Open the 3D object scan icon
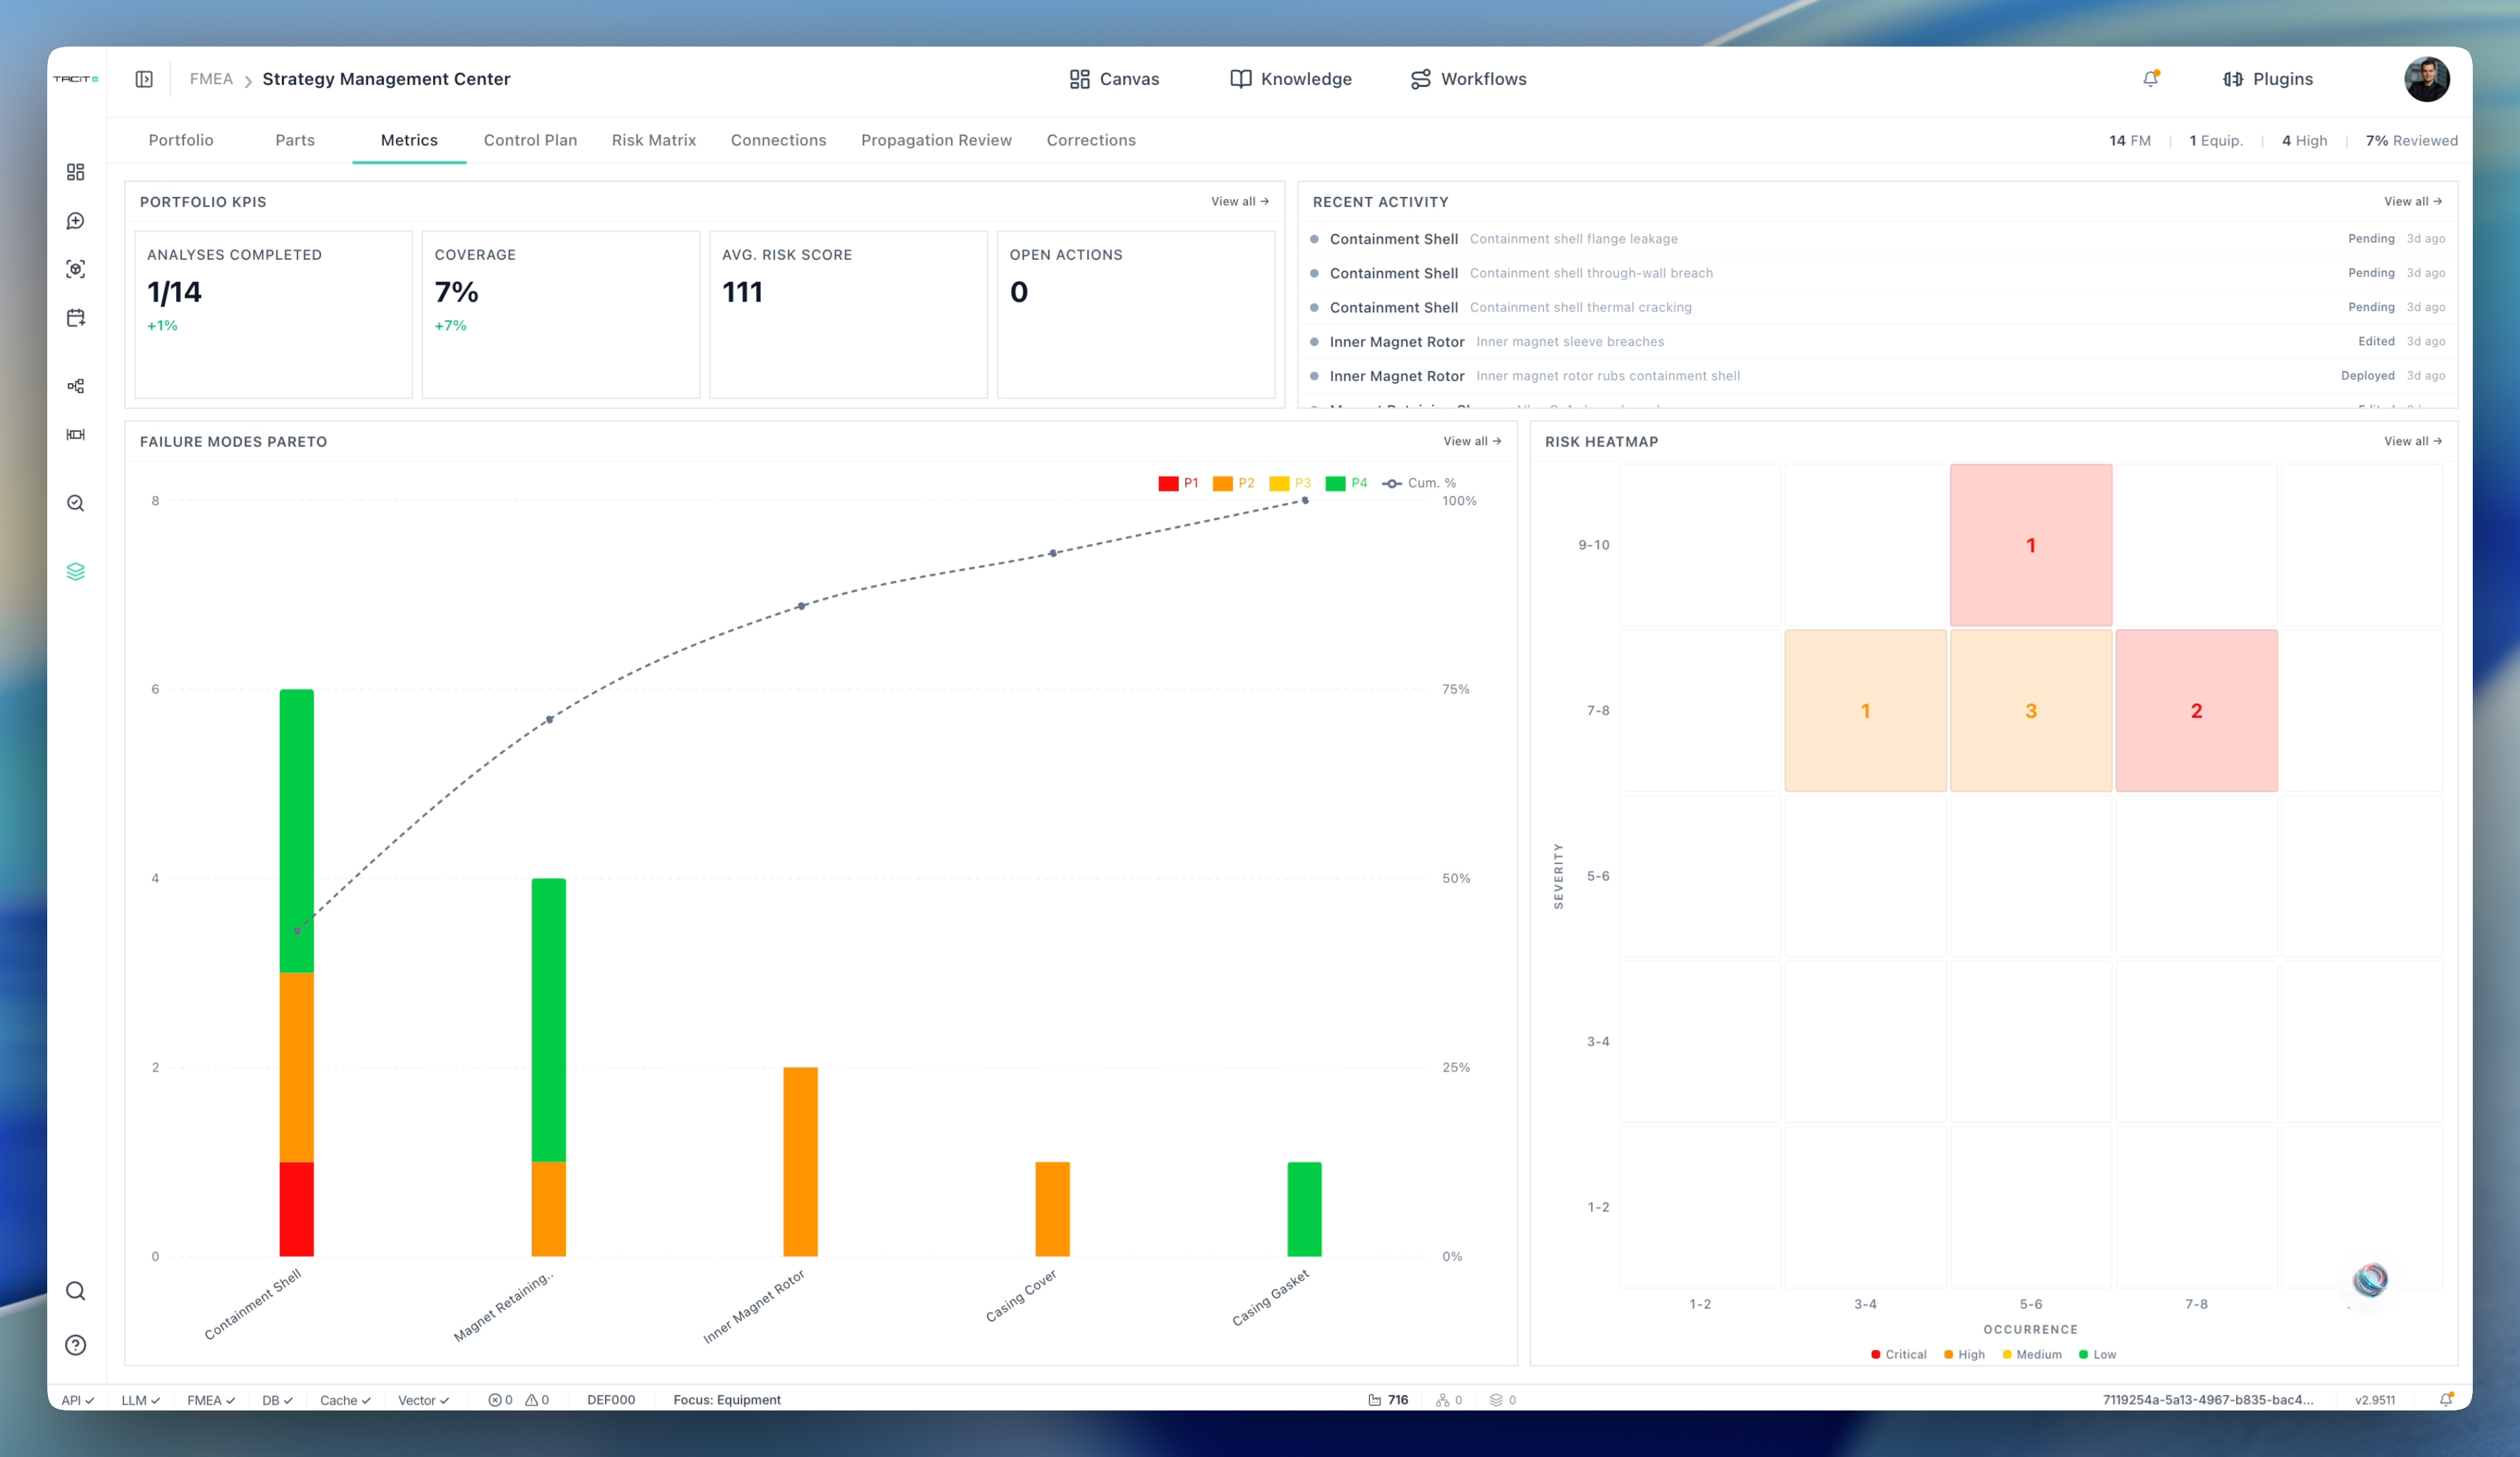The width and height of the screenshot is (2520, 1457). click(75, 269)
